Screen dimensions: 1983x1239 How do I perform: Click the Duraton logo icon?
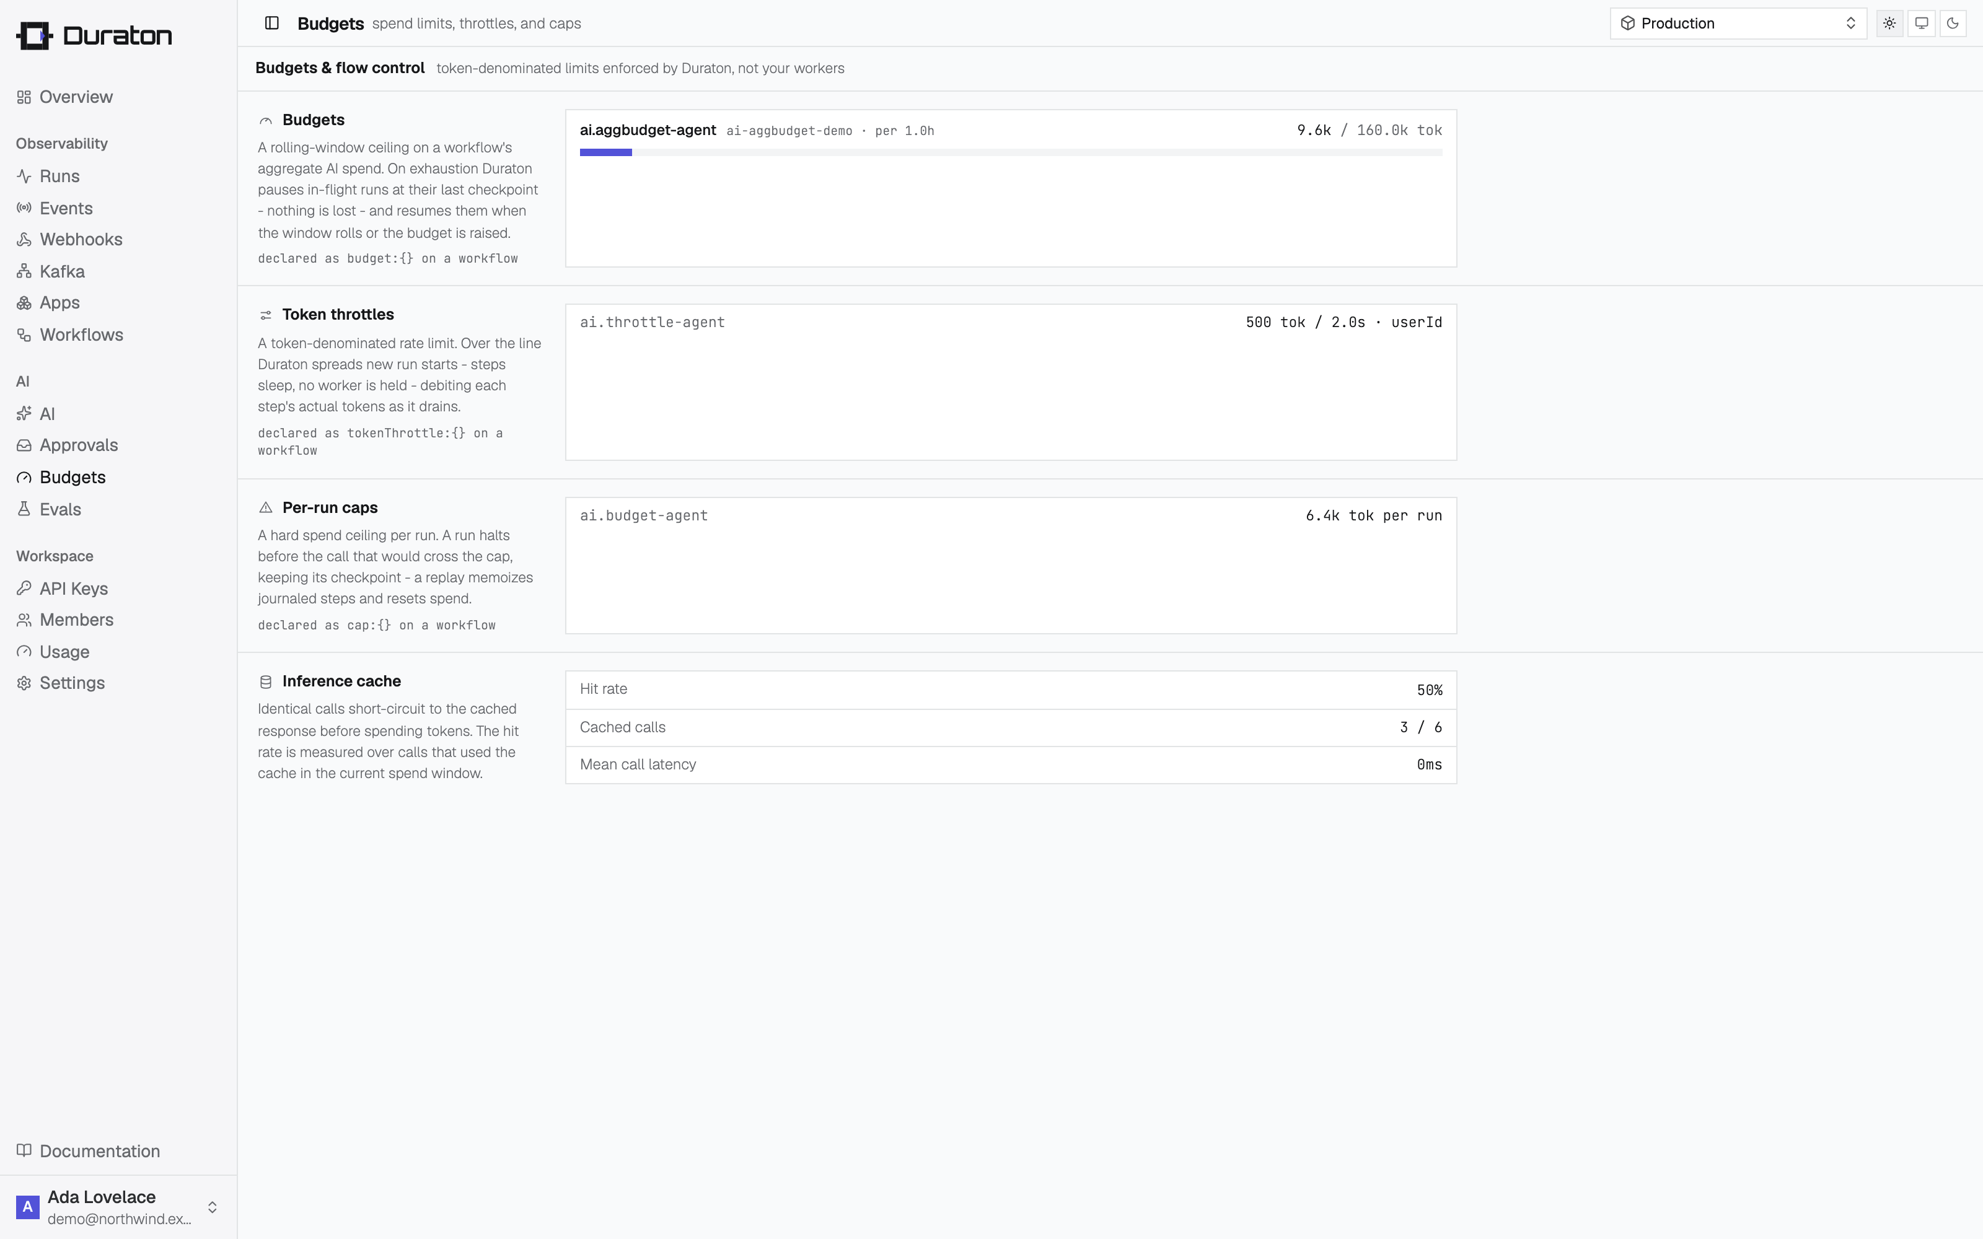(x=35, y=36)
